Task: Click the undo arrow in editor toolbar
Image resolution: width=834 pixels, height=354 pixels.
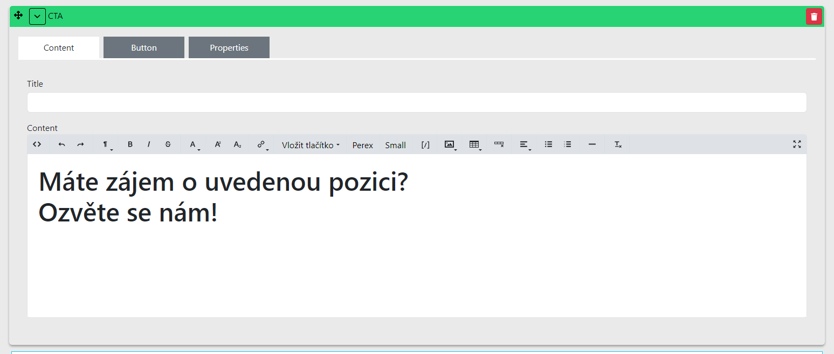Action: tap(61, 144)
